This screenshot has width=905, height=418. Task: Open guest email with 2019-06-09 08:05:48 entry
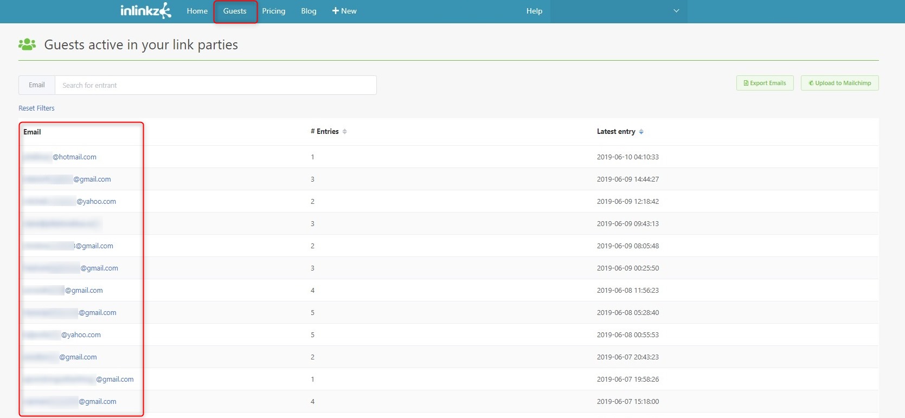(x=68, y=246)
